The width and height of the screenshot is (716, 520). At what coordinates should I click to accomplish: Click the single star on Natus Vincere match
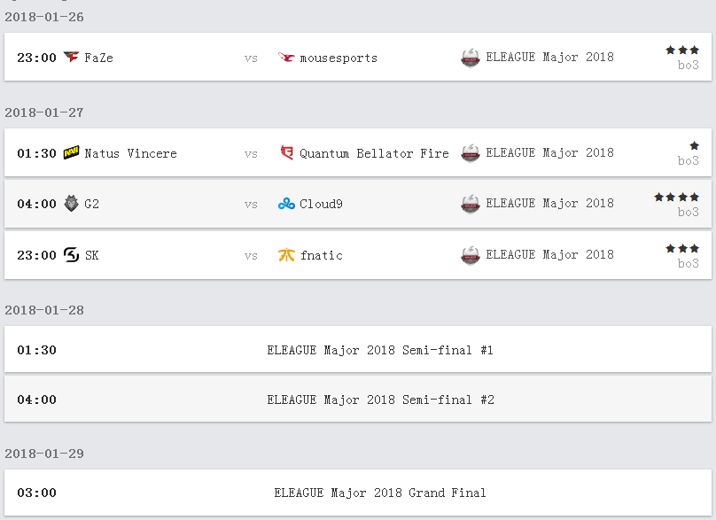(694, 145)
